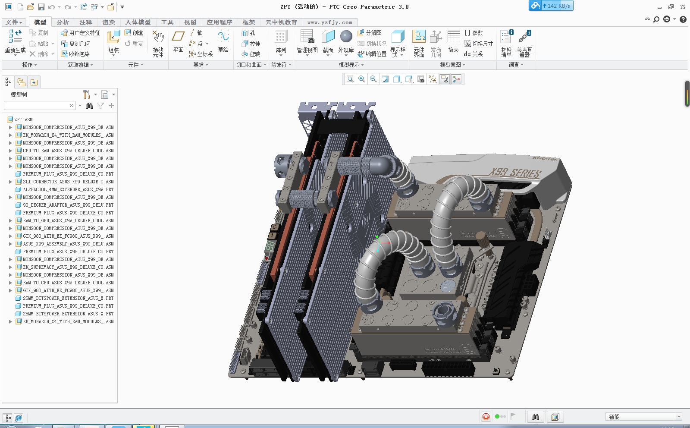
Task: Open the selection filter 智能 dropdown
Action: point(679,417)
